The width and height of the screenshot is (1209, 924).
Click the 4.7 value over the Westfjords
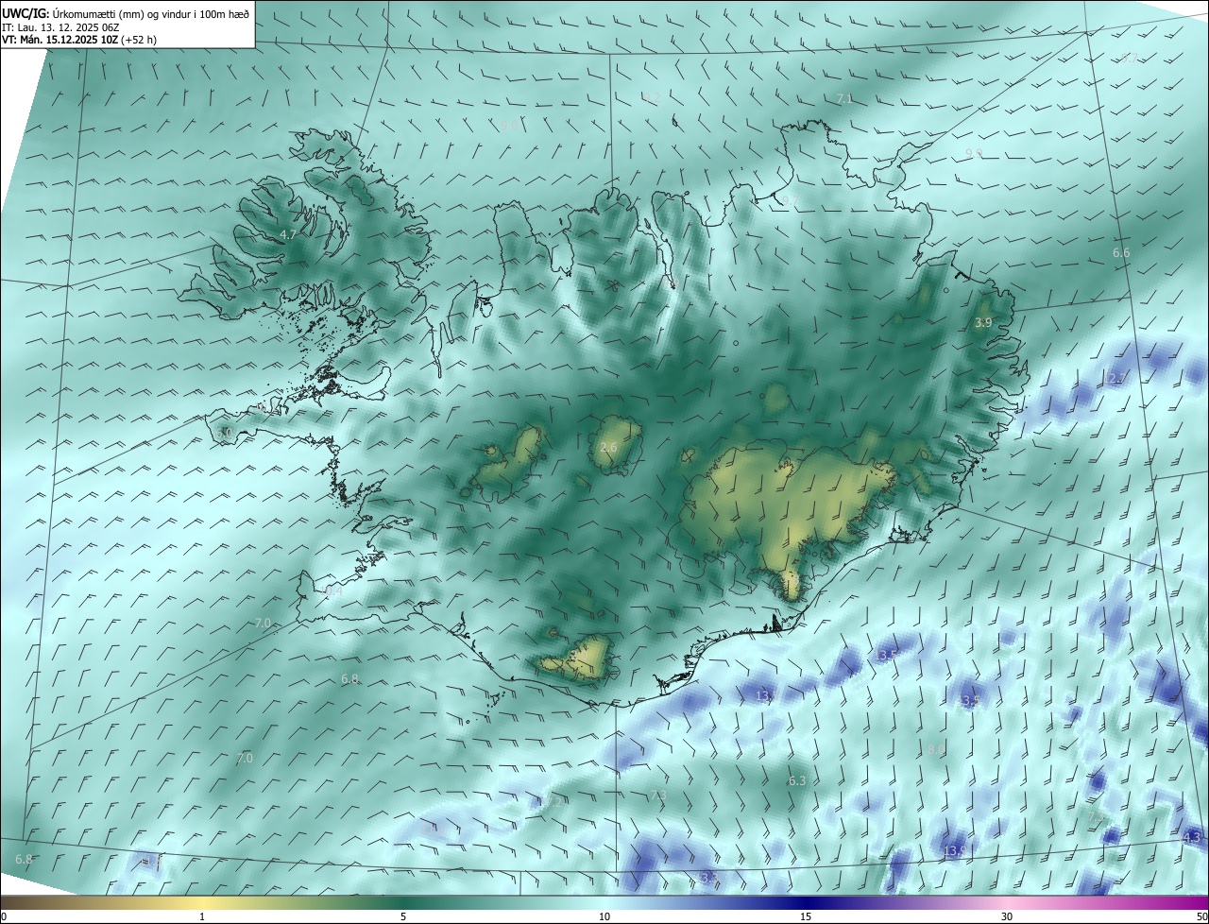pyautogui.click(x=288, y=234)
